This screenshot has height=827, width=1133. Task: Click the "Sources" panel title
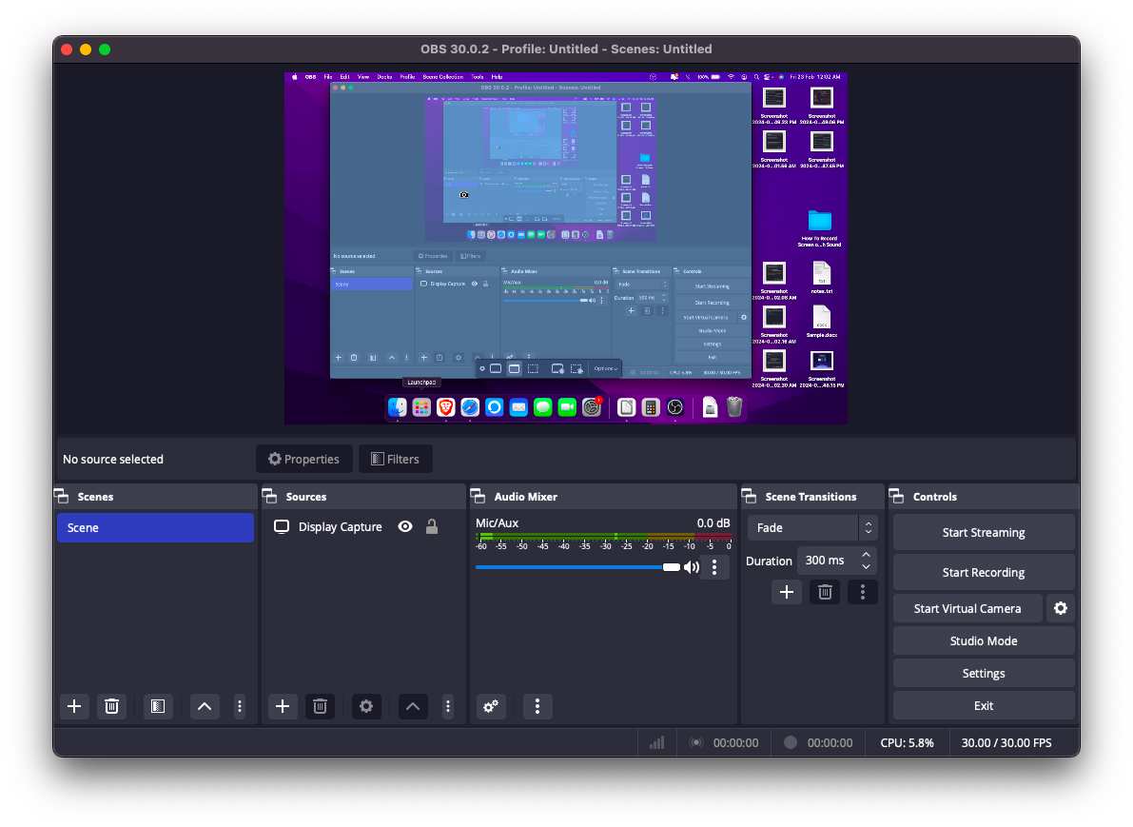click(x=306, y=497)
